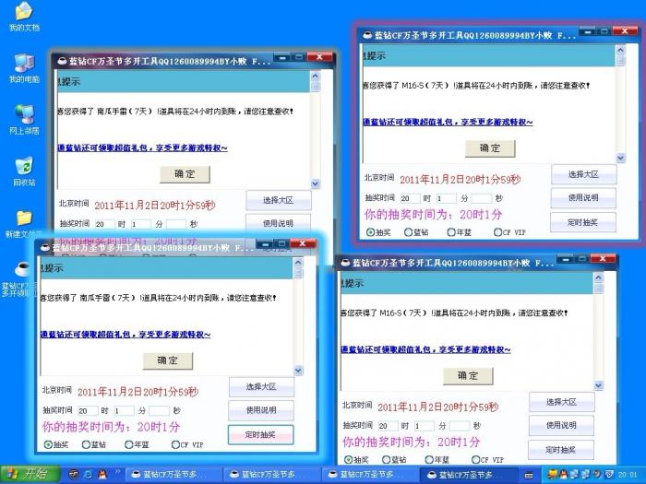Click 确定 in the top-left 南瓜手雷 window
The height and width of the screenshot is (484, 646).
(x=185, y=174)
